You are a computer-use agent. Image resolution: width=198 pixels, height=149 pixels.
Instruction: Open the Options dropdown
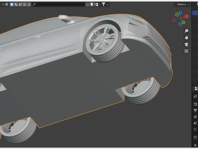(x=183, y=5)
